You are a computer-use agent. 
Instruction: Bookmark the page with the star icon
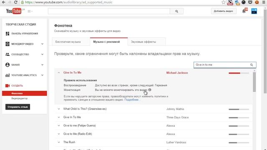[x=224, y=2]
